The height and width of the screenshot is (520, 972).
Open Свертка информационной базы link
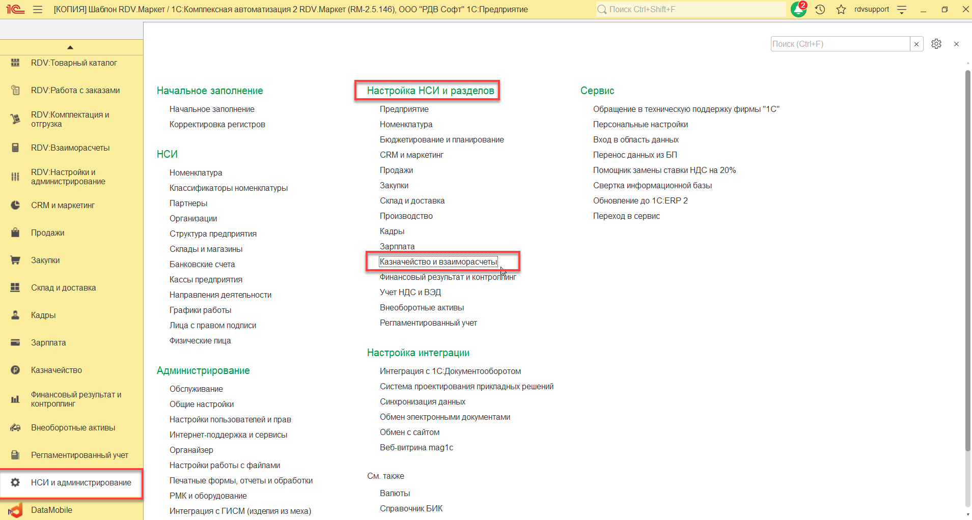[x=652, y=185]
